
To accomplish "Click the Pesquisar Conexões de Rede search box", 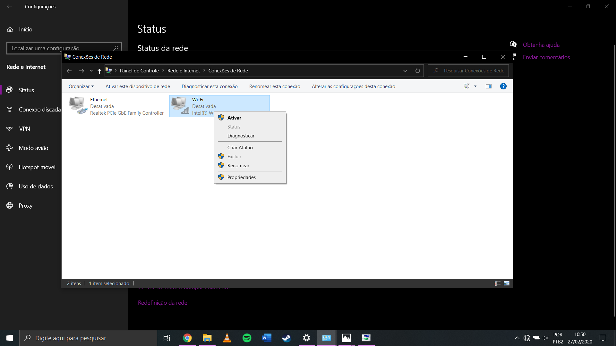I will [x=474, y=71].
